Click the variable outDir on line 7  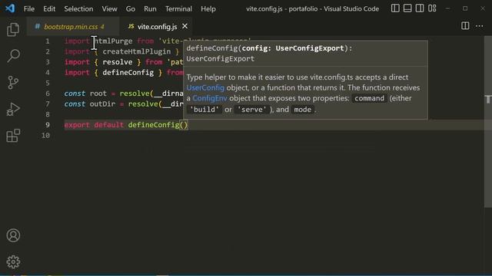click(102, 104)
